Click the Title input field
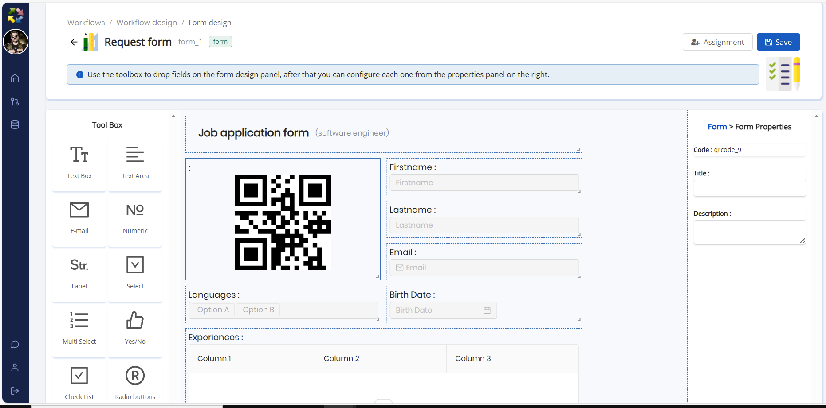826x408 pixels. (x=749, y=188)
